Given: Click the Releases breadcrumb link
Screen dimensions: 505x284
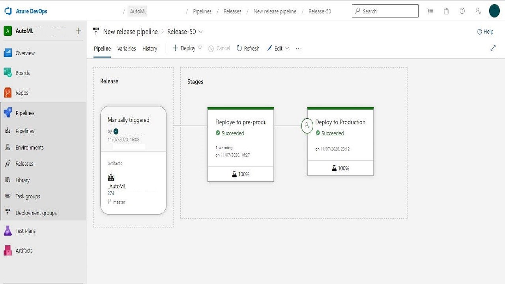Looking at the screenshot, I should 232,11.
